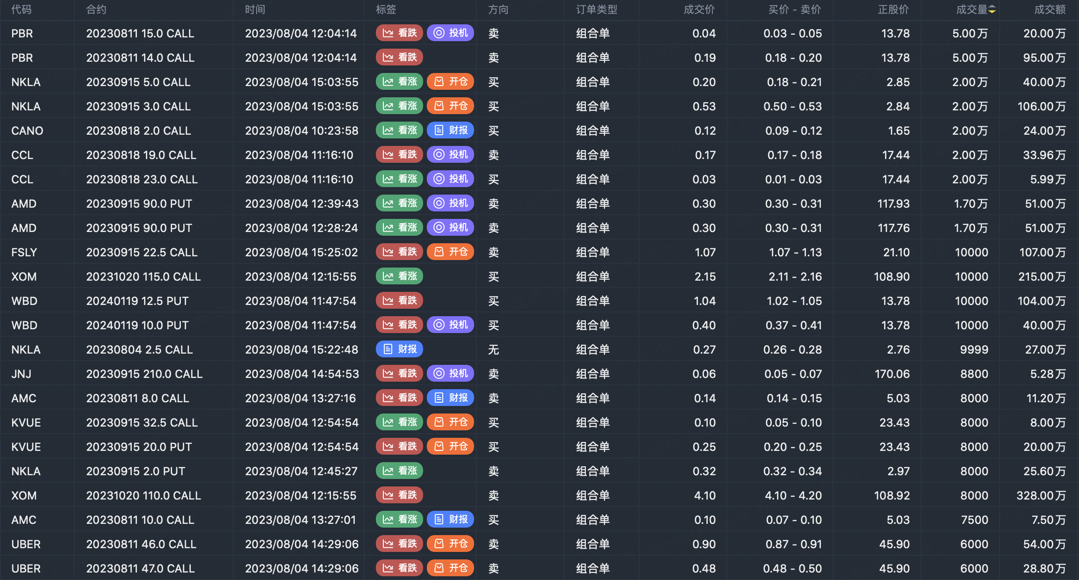
Task: Click the 看涨 tag on XOM 115.0 CALL row
Action: click(399, 276)
